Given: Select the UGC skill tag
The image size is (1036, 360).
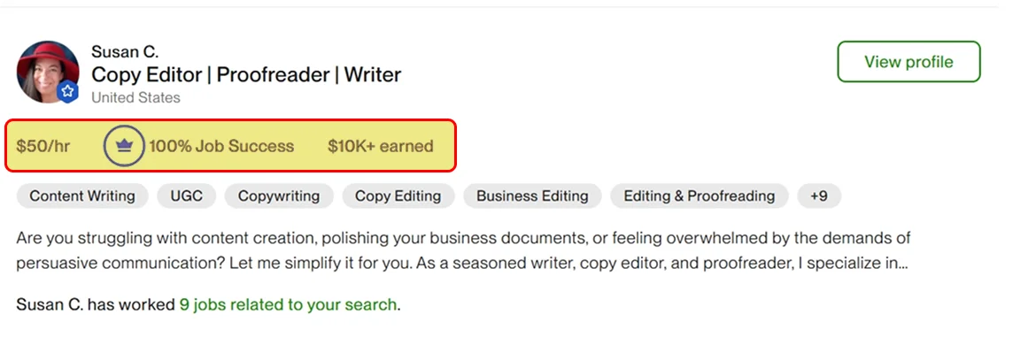Looking at the screenshot, I should click(186, 196).
